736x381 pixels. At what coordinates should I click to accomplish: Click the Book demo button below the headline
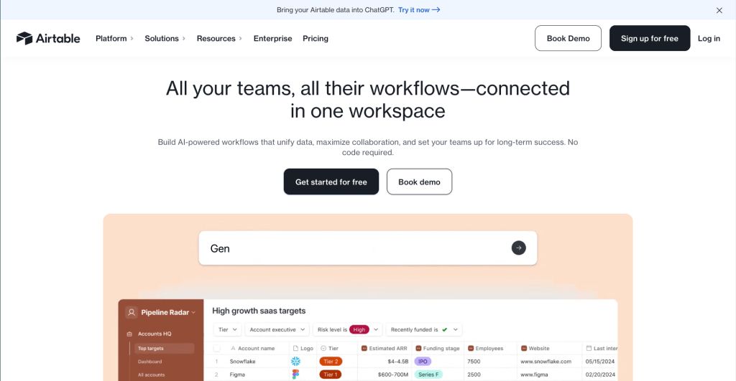coord(419,182)
